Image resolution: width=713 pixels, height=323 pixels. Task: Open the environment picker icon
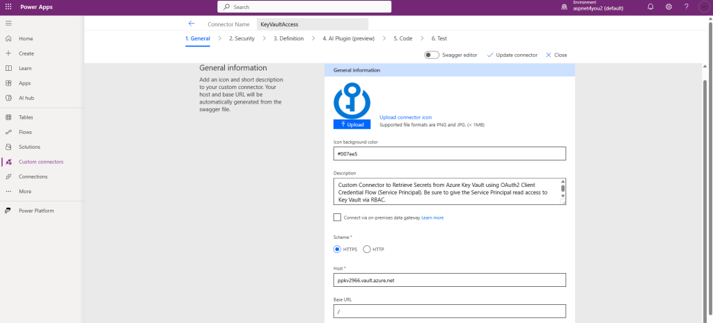(x=564, y=7)
